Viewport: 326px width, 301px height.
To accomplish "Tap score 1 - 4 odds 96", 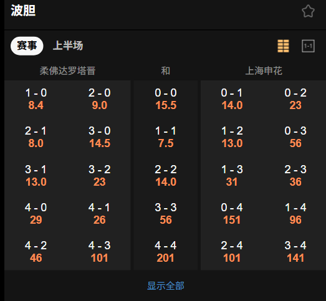I will pyautogui.click(x=295, y=214).
